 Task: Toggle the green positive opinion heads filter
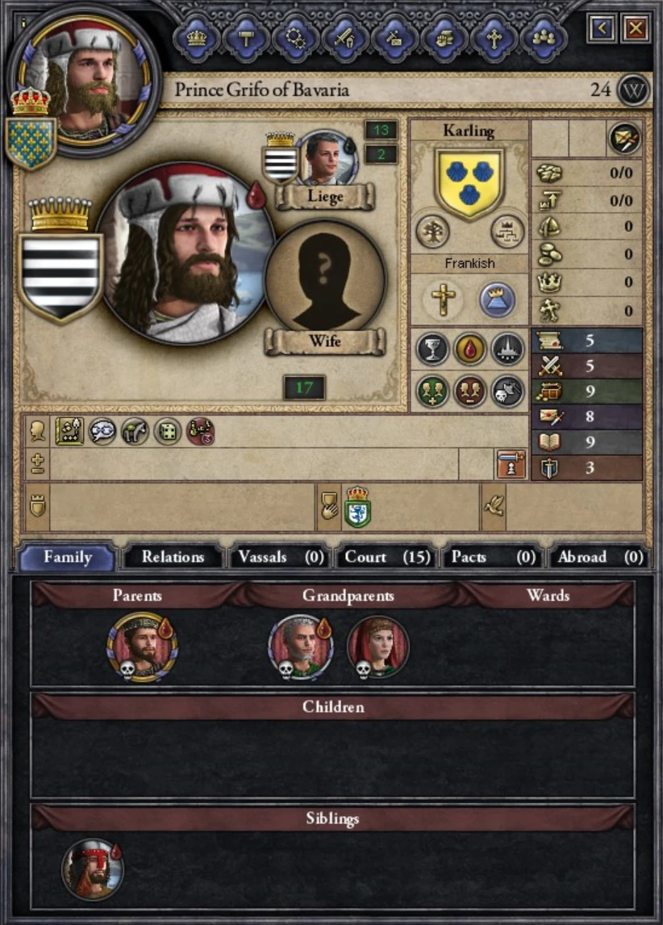point(432,391)
